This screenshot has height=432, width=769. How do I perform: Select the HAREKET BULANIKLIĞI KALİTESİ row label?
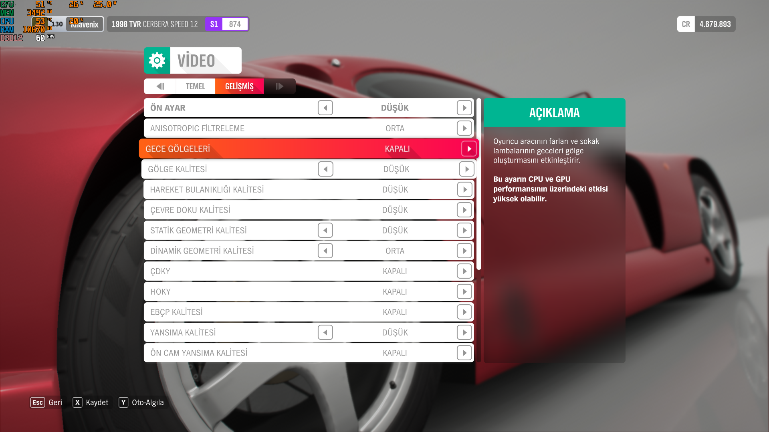pyautogui.click(x=207, y=189)
